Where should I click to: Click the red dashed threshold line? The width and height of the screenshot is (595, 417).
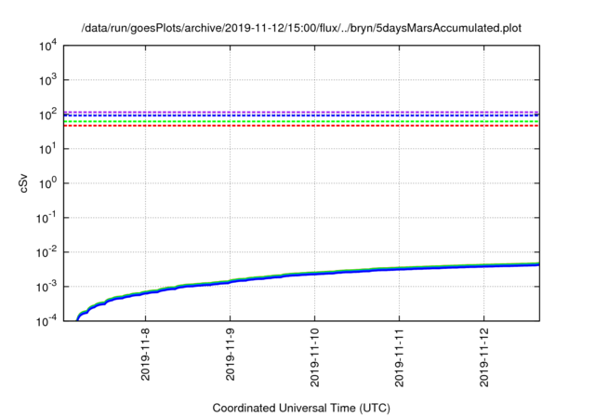point(301,126)
